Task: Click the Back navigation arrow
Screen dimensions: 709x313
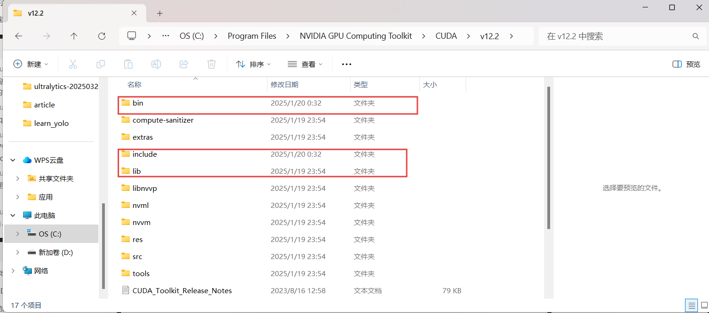Action: [x=19, y=36]
